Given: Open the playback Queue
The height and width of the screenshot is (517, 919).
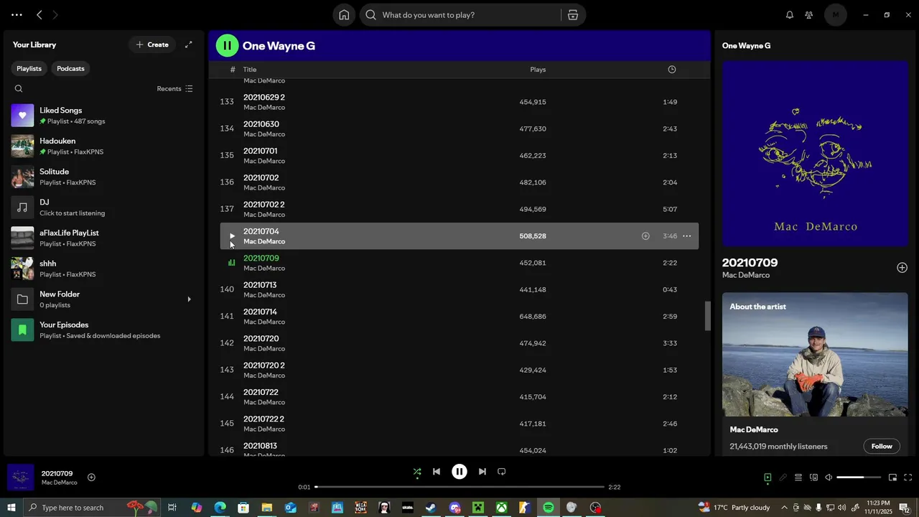Looking at the screenshot, I should [x=798, y=478].
